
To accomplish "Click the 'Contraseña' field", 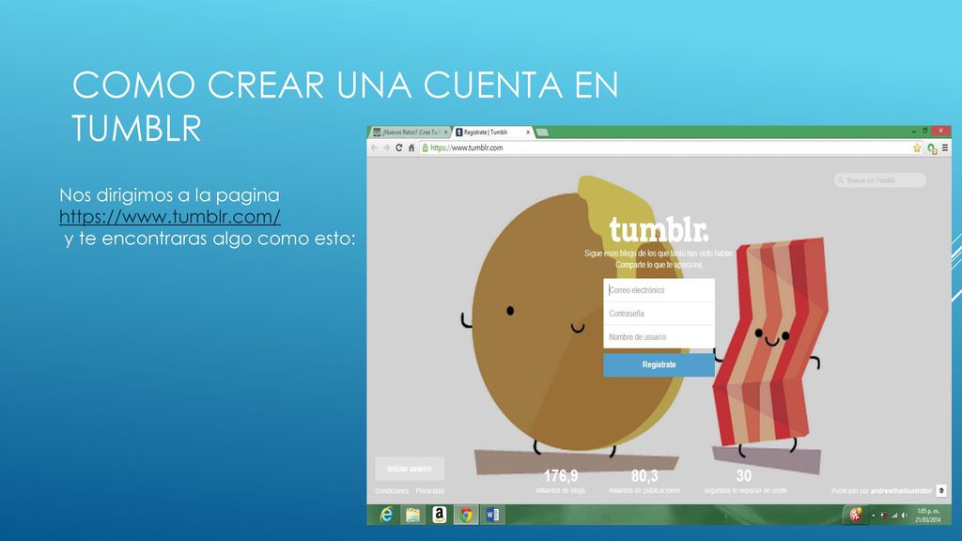I will [x=659, y=314].
